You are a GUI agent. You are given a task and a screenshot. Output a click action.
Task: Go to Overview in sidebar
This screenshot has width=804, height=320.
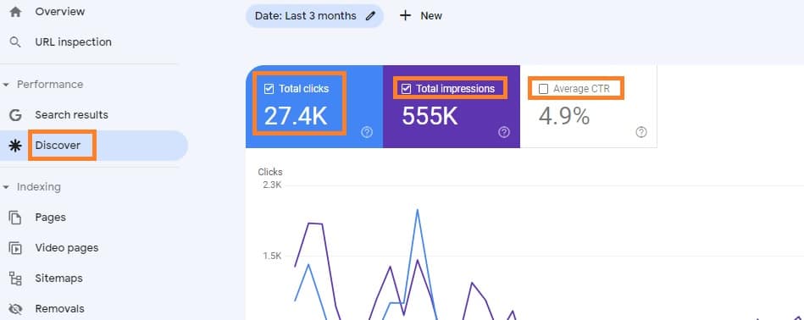[60, 11]
